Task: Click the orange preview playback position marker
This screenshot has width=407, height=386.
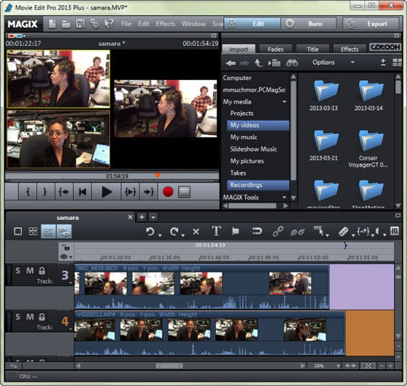Action: click(x=157, y=175)
